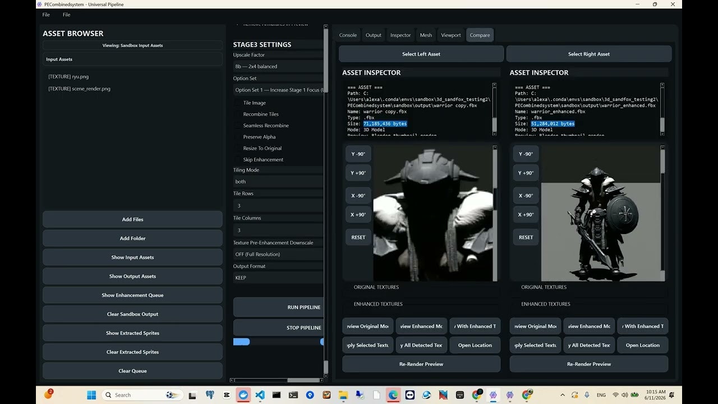Switch to the Mesh tab
The width and height of the screenshot is (718, 404).
point(426,35)
